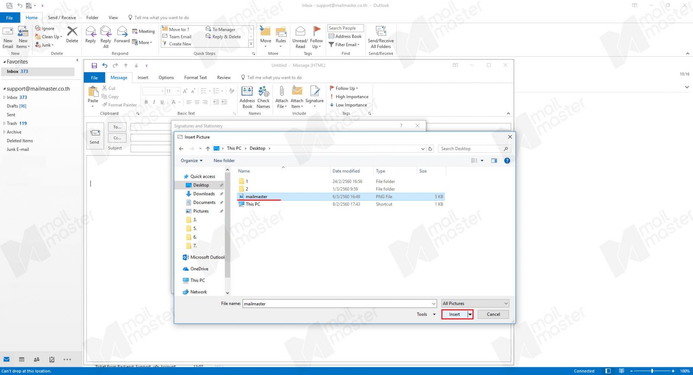Open the View tab in main Outlook ribbon
This screenshot has width=693, height=375.
click(x=113, y=18)
